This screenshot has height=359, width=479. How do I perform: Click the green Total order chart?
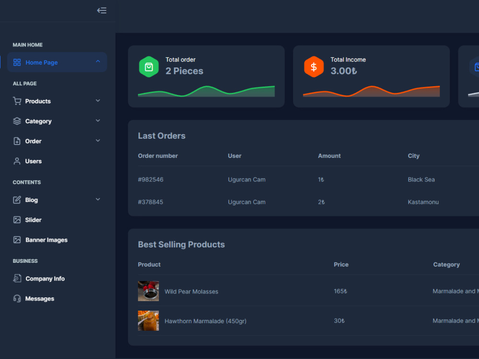206,91
